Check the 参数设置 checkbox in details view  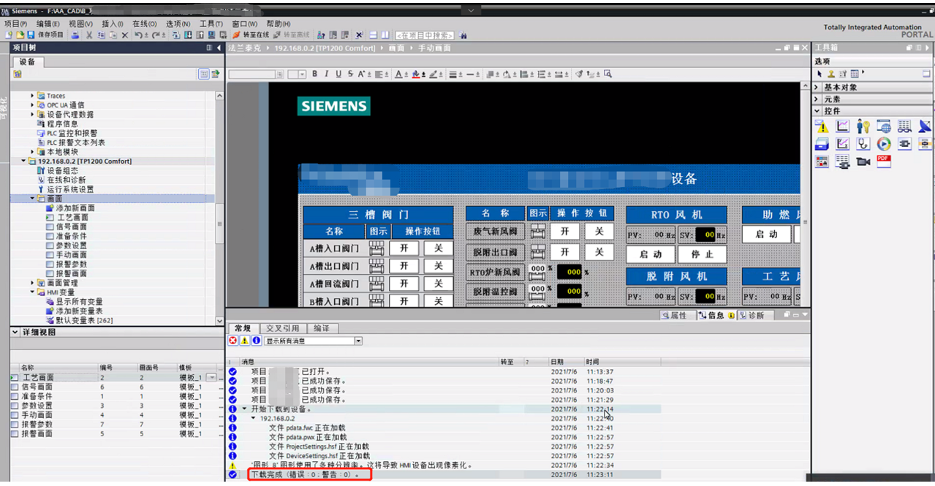point(15,406)
